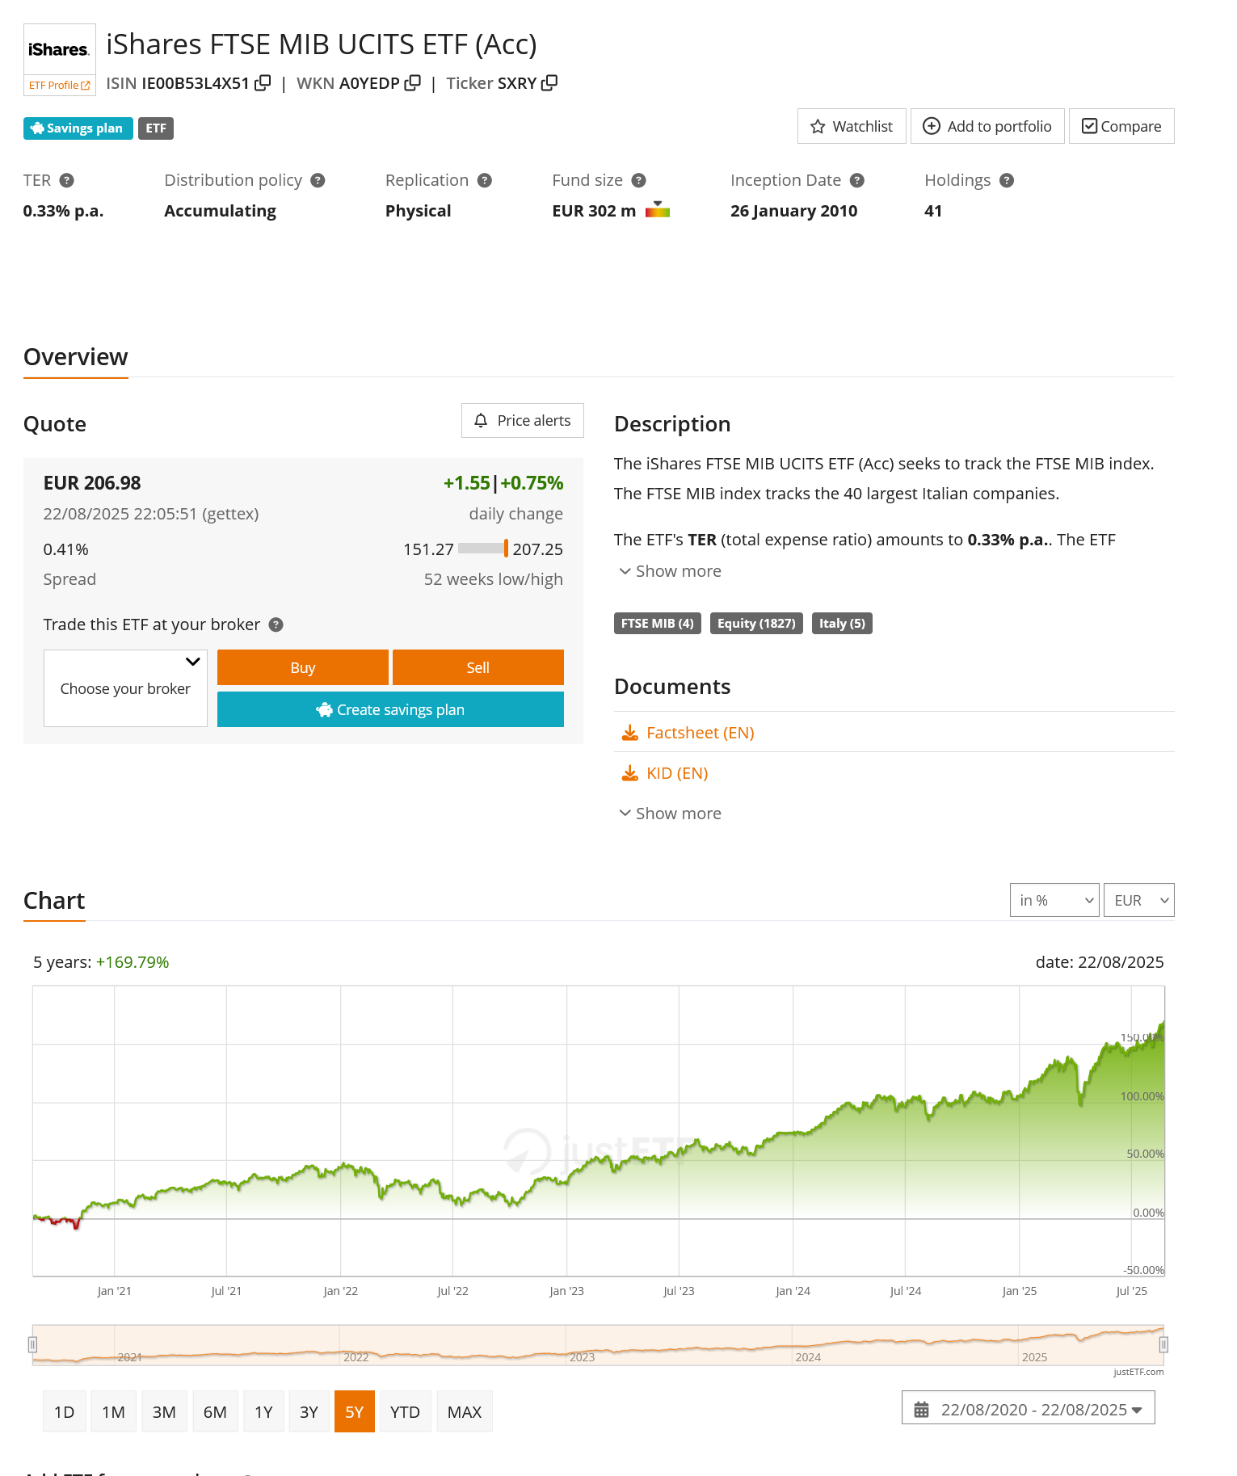Click Factsheet download icon

click(630, 733)
